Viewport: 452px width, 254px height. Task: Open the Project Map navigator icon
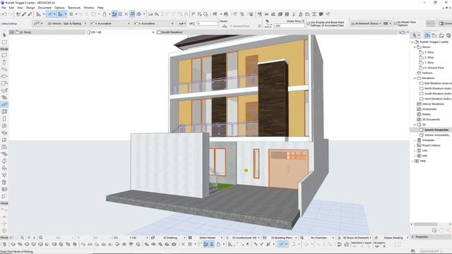427,35
